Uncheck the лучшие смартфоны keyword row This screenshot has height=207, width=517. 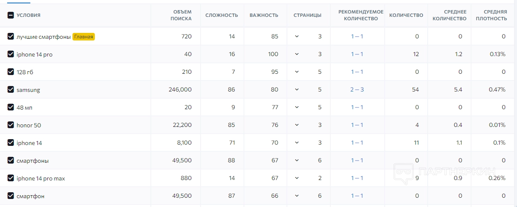point(11,37)
